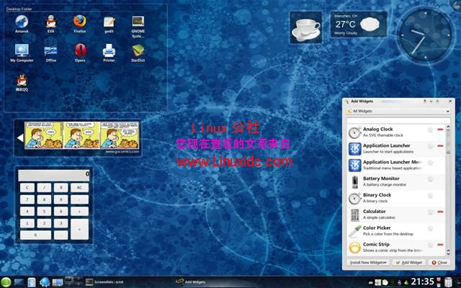Open the virtual desktop pager

[73, 282]
